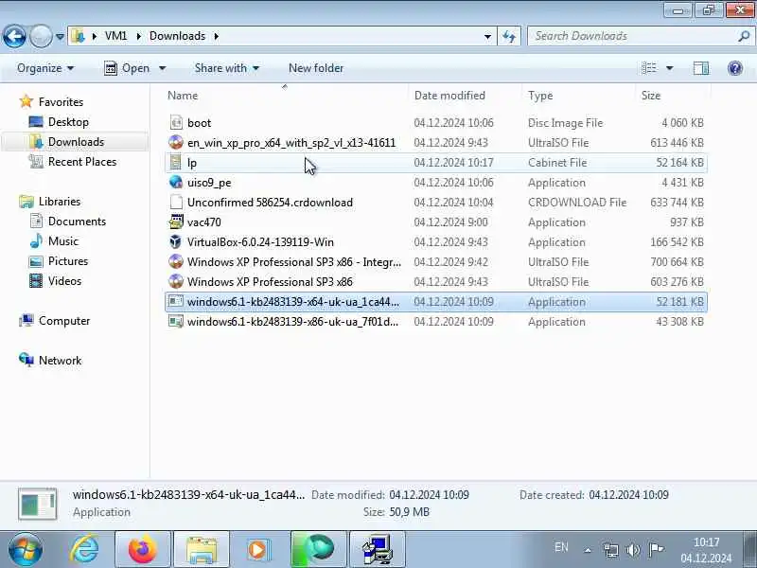757x568 pixels.
Task: Toggle the preview pane
Action: coord(701,68)
